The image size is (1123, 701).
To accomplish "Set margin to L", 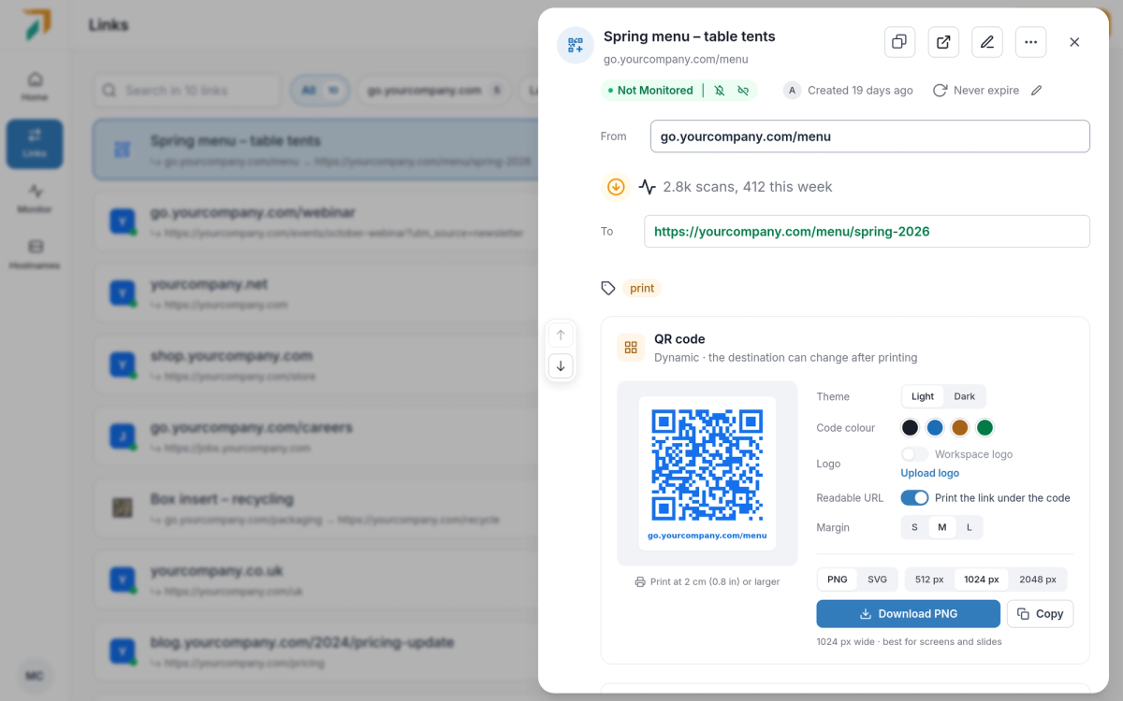I will pos(969,527).
